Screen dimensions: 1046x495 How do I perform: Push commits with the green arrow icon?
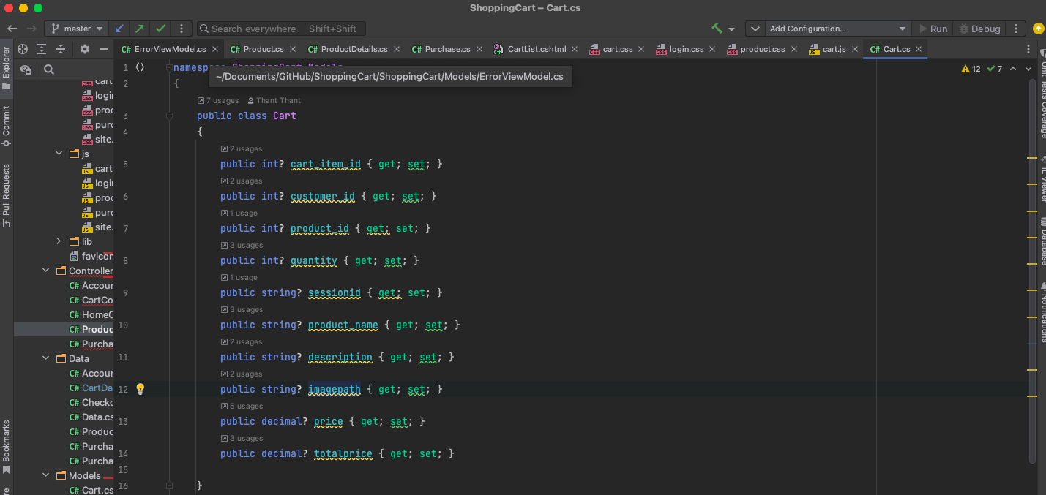coord(139,28)
